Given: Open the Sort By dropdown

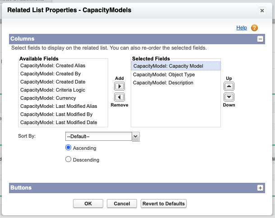Looking at the screenshot, I should pos(102,137).
